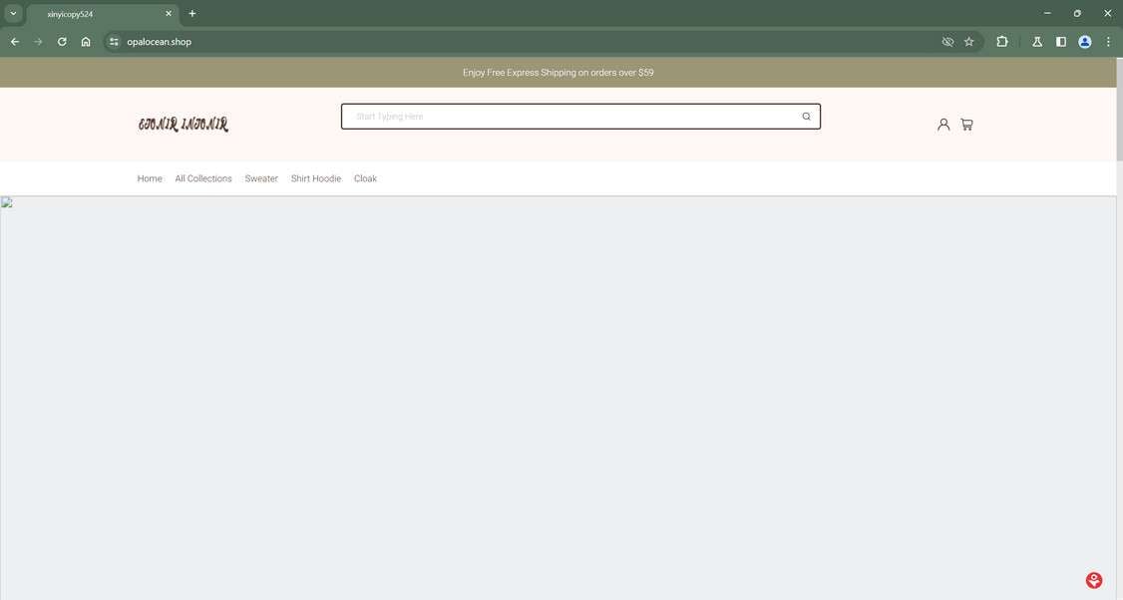This screenshot has height=600, width=1123.
Task: Toggle the crossed-eye preview icon
Action: click(946, 41)
